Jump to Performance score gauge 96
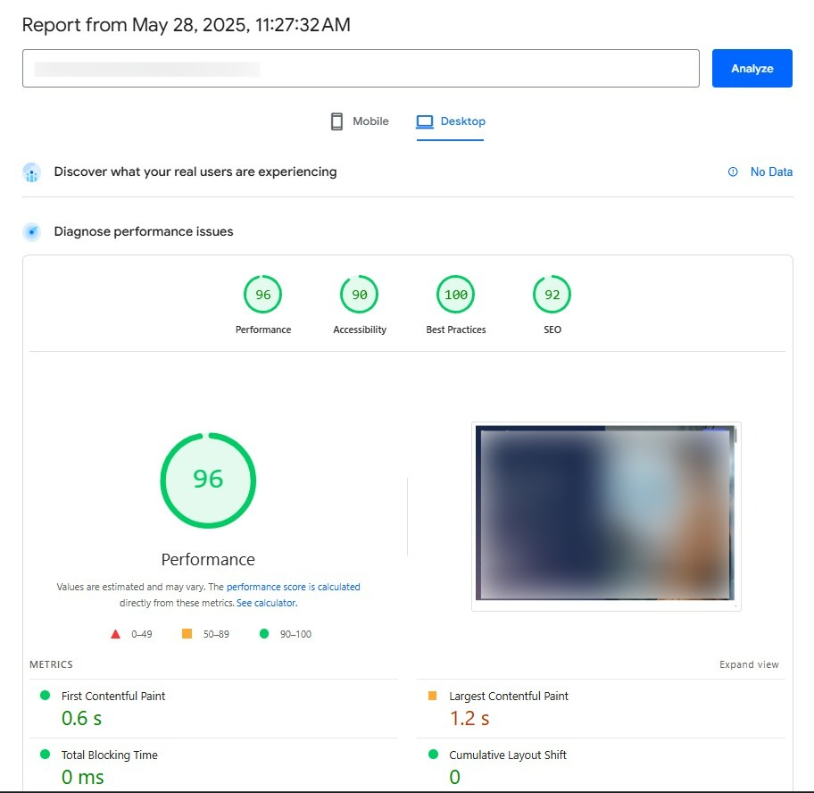This screenshot has height=793, width=814. [263, 295]
